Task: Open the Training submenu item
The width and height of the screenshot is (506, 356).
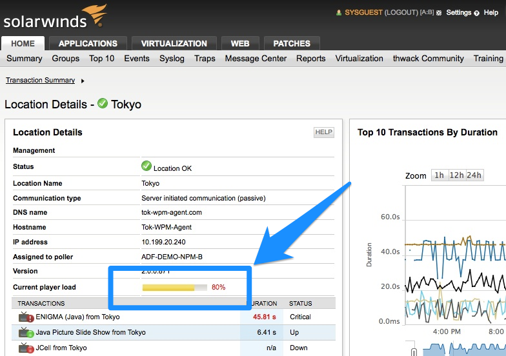Action: point(488,58)
